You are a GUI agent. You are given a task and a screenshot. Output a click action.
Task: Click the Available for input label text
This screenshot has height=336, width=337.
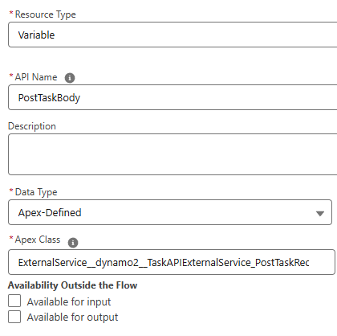coord(69,302)
